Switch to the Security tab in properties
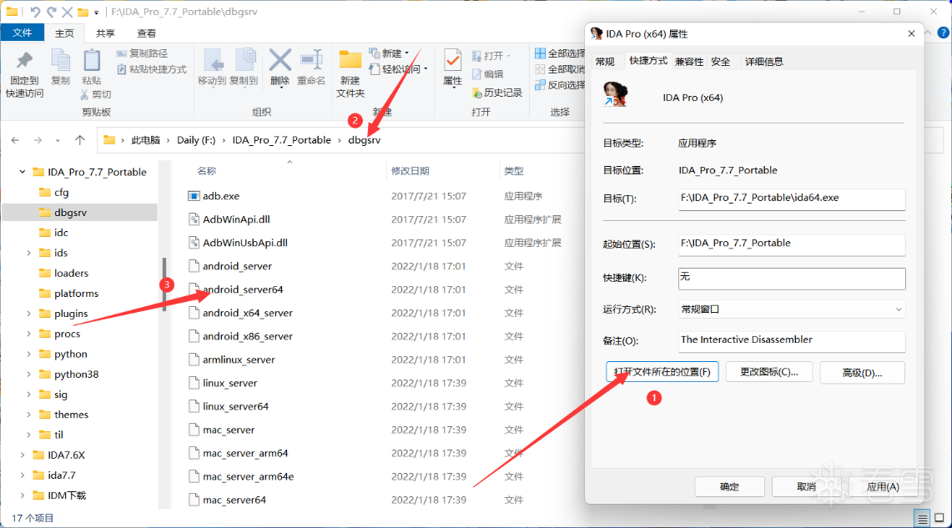The width and height of the screenshot is (952, 528). 721,61
